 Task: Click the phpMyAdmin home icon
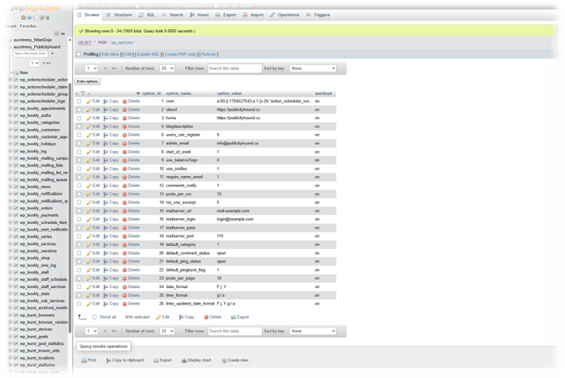pos(24,17)
